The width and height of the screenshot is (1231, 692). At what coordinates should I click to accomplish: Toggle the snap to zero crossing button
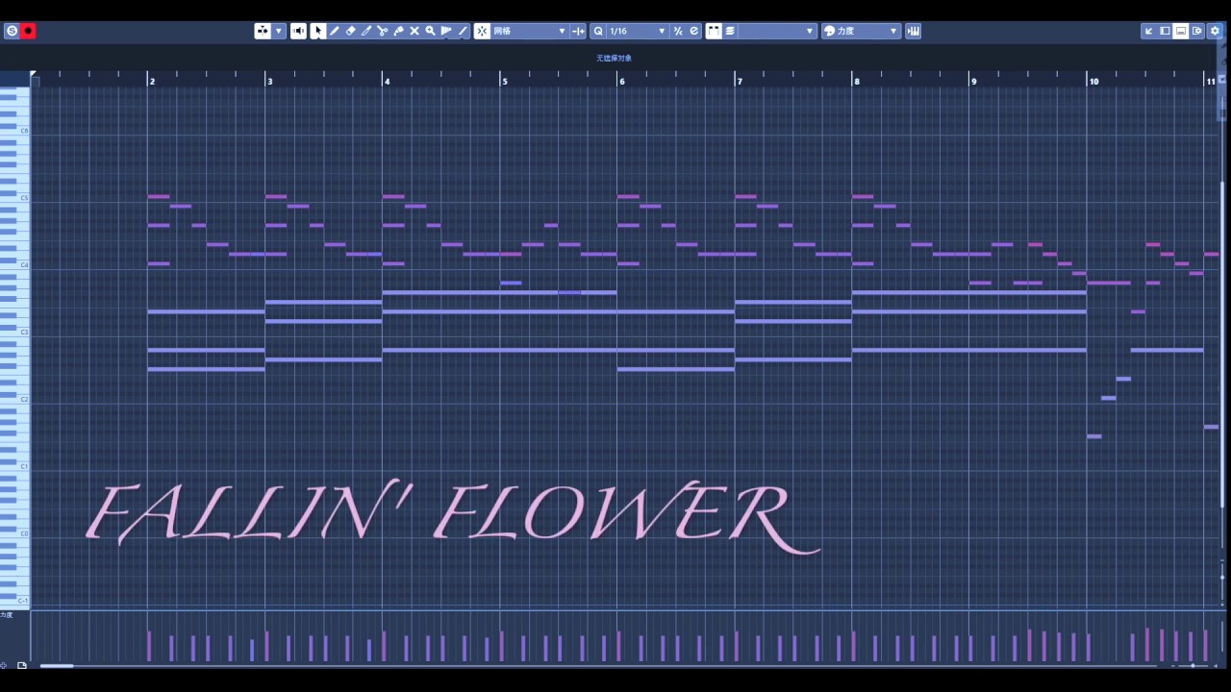578,31
